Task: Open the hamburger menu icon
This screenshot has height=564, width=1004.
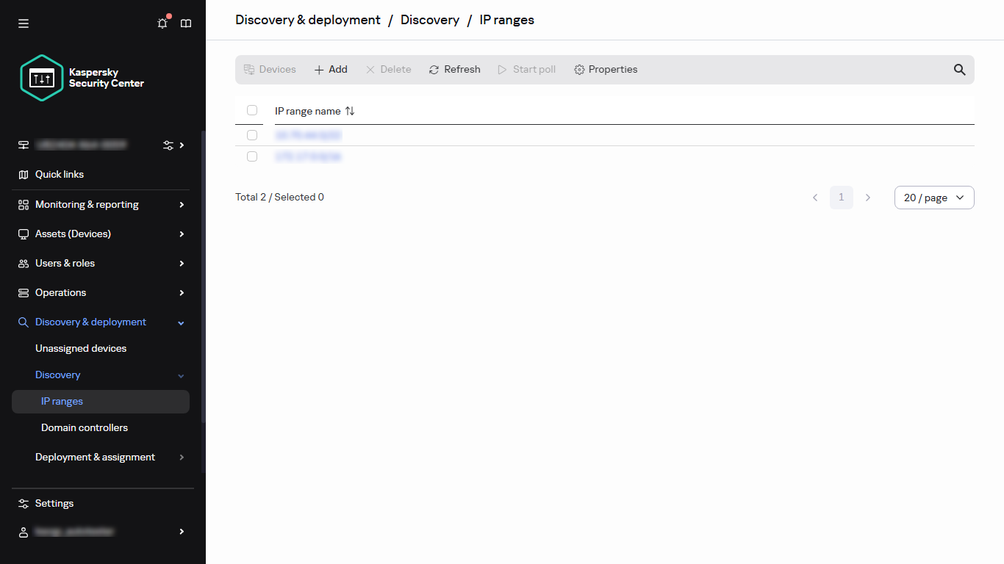Action: point(24,23)
